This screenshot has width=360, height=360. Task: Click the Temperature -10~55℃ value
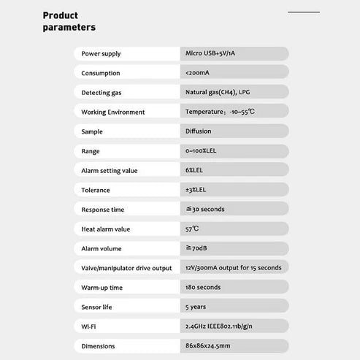[x=220, y=112]
